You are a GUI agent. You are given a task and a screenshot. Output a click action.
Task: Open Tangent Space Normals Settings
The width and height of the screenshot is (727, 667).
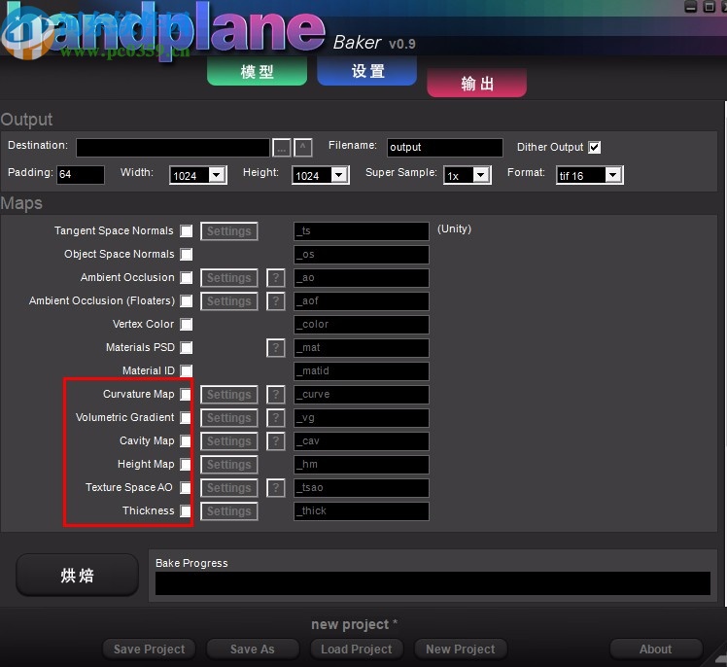tap(229, 231)
